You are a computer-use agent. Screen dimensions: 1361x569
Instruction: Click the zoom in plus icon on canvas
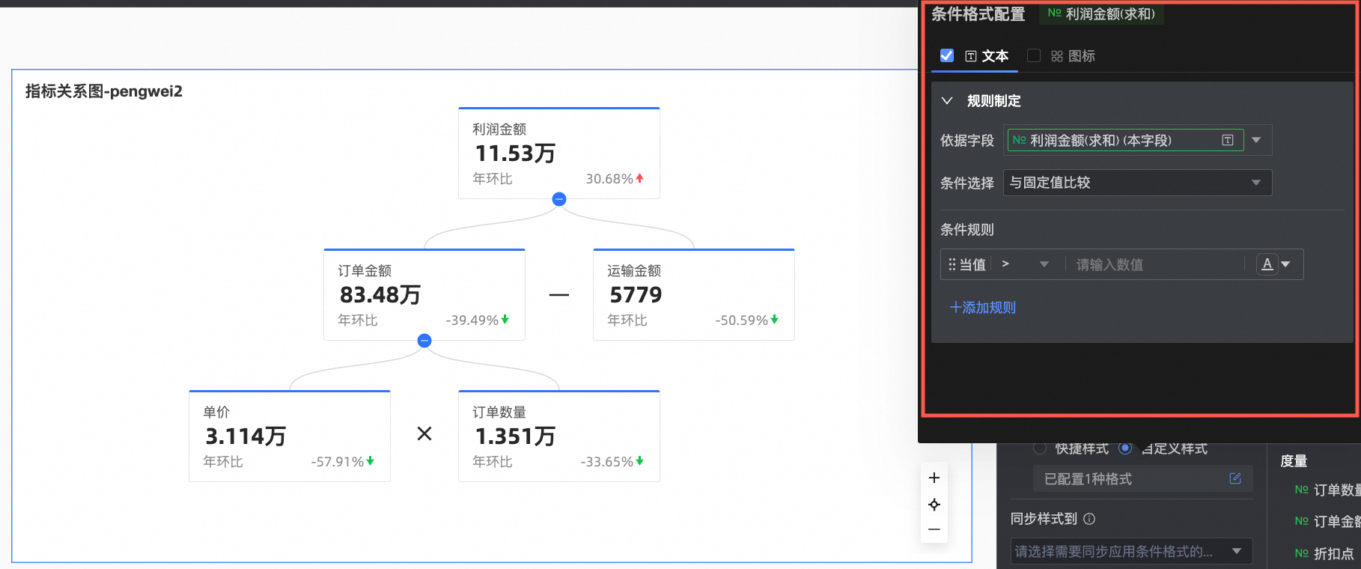[x=934, y=478]
